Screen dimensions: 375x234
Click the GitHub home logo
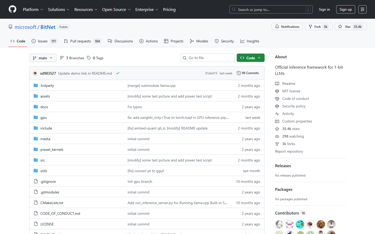pyautogui.click(x=12, y=9)
